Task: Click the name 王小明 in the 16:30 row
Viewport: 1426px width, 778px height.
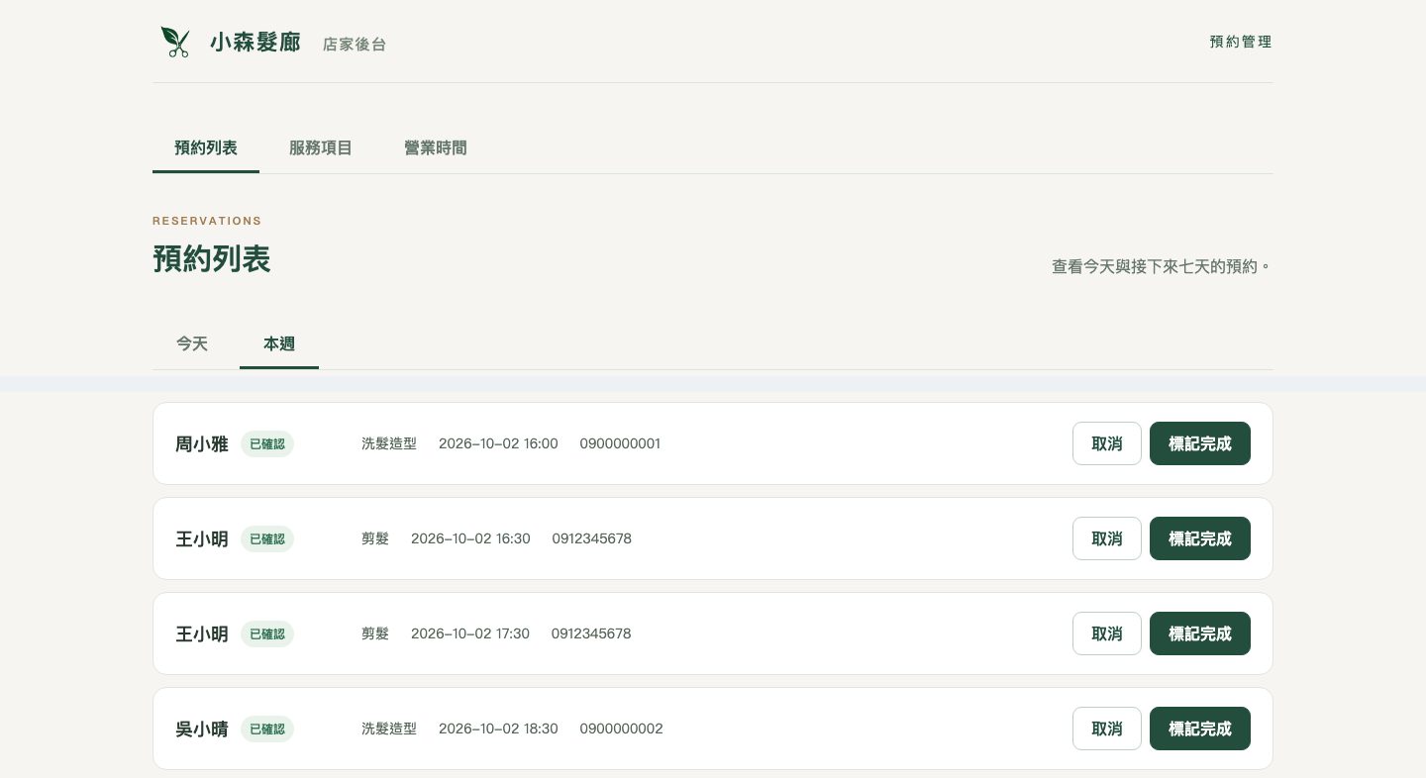Action: (202, 538)
